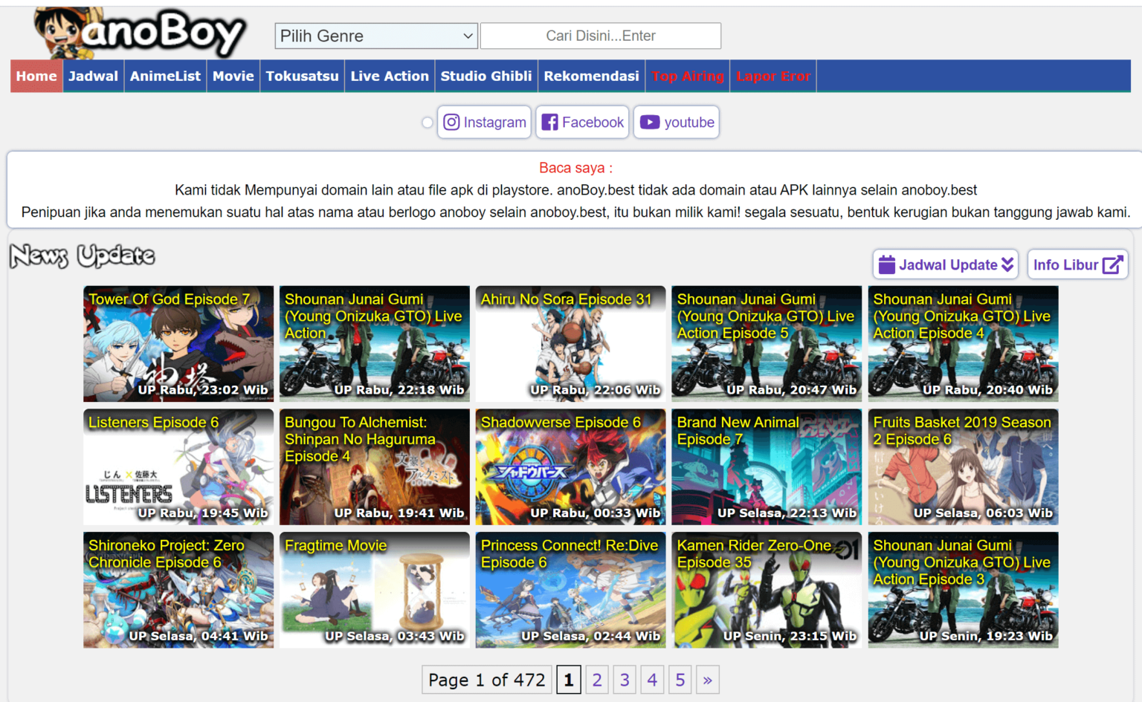Go to pagination page 3
1142x702 pixels.
point(625,680)
